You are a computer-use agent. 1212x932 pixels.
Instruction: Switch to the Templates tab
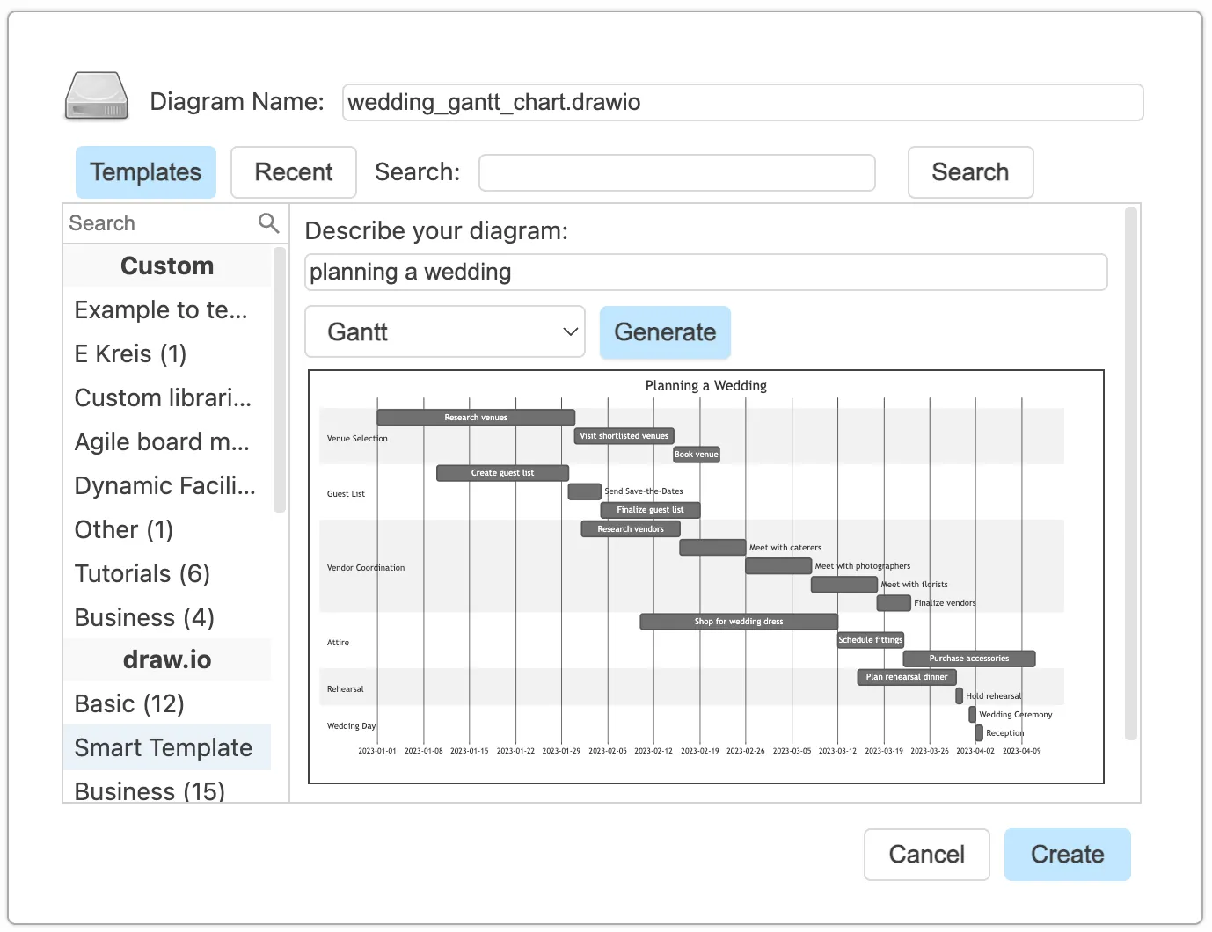(146, 172)
